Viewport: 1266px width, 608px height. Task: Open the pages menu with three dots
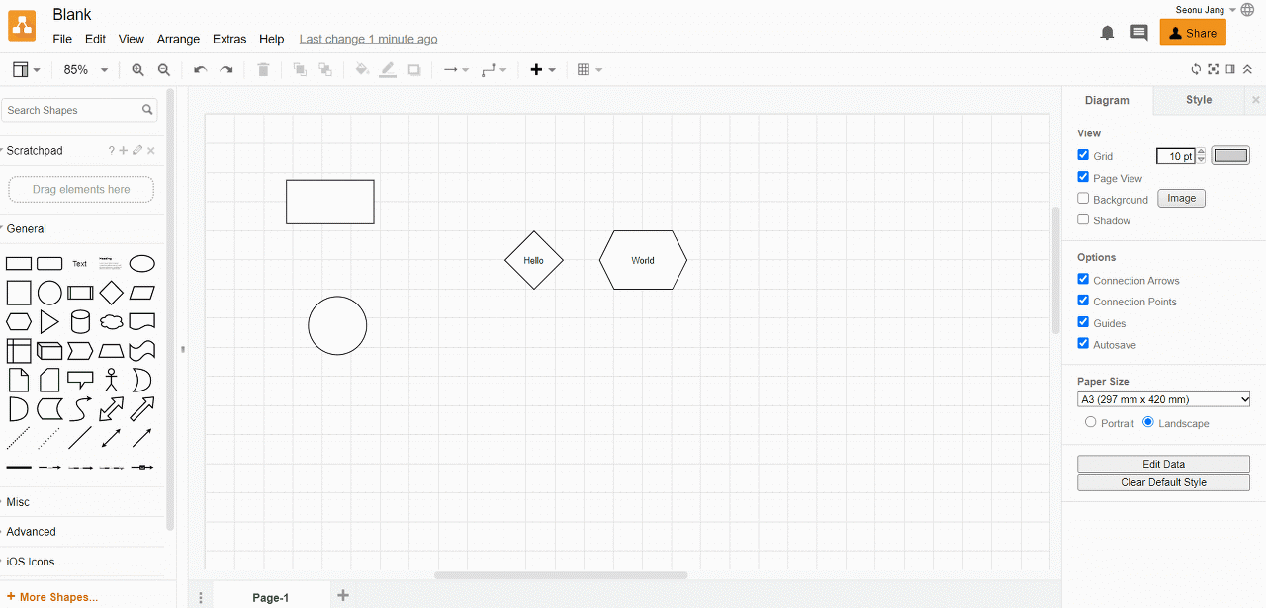tap(201, 597)
